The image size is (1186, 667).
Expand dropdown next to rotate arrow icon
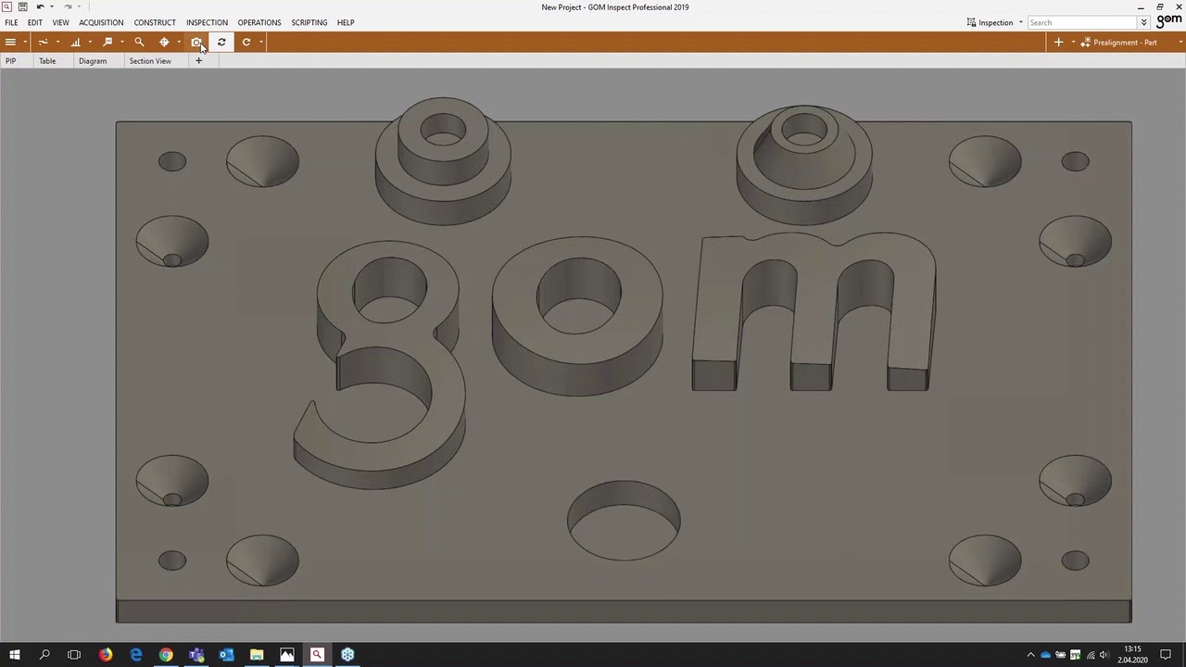(261, 42)
